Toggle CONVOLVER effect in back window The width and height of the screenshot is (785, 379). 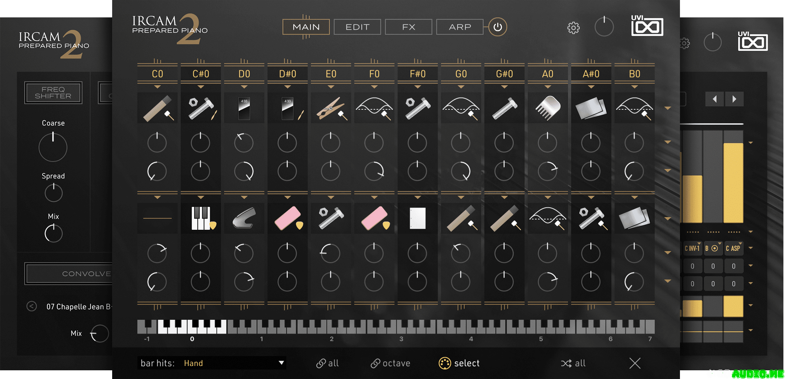[x=69, y=274]
